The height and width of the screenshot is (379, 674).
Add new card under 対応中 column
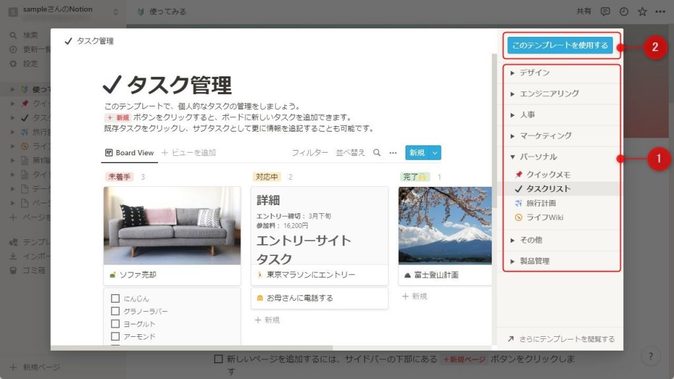click(267, 320)
